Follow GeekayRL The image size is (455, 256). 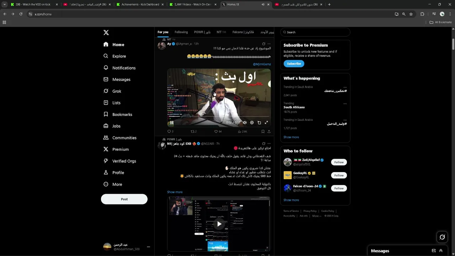coord(339,175)
